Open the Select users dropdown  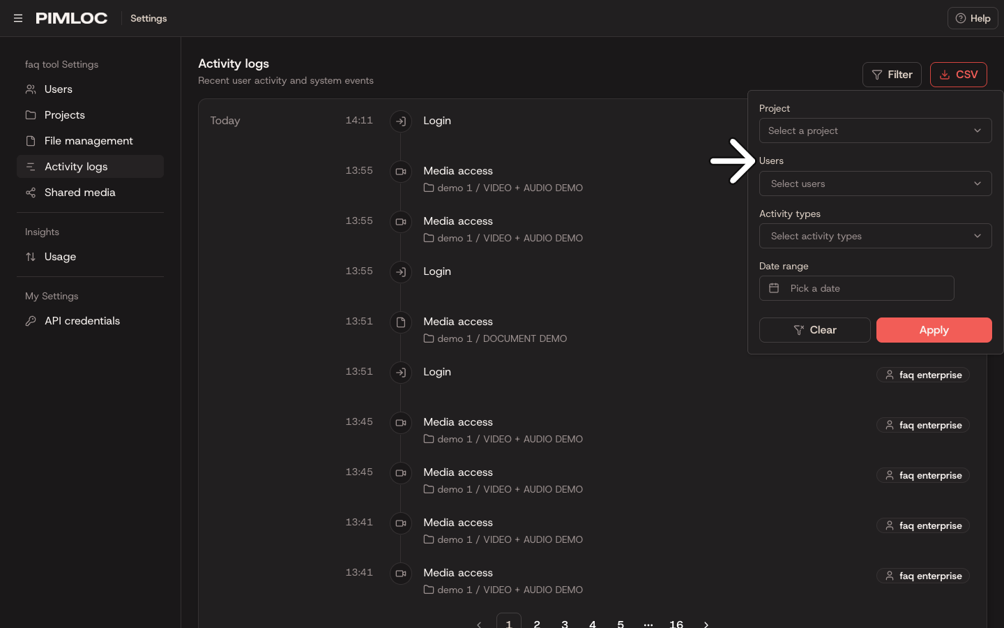tap(875, 184)
